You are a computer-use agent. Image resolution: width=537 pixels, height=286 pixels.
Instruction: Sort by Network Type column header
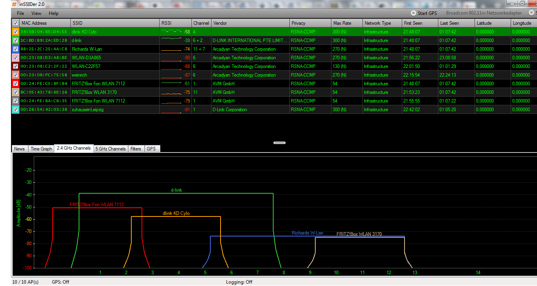click(382, 23)
